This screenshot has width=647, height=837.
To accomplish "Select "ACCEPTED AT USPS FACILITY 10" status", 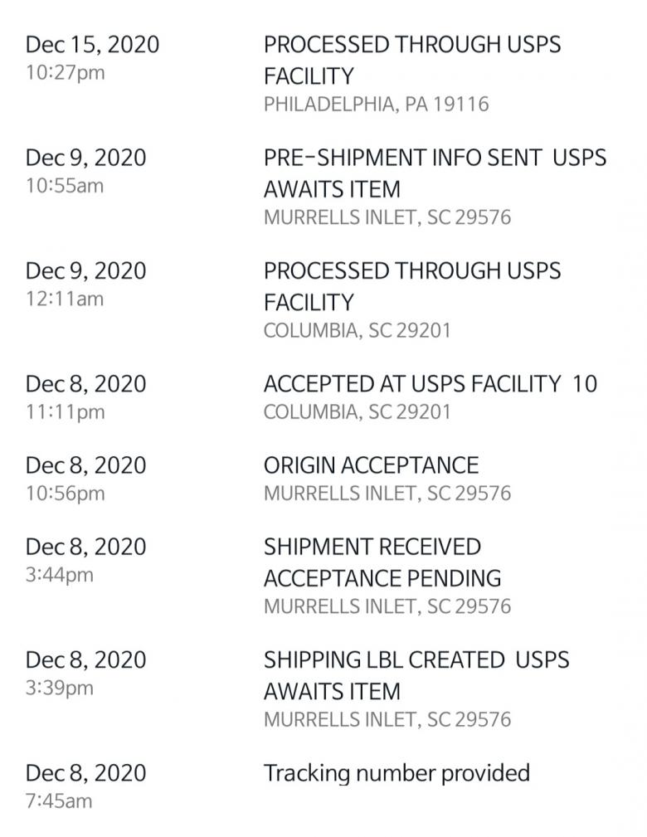I will pyautogui.click(x=430, y=384).
